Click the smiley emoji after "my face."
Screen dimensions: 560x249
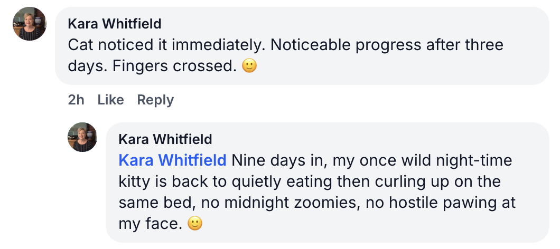click(x=195, y=224)
